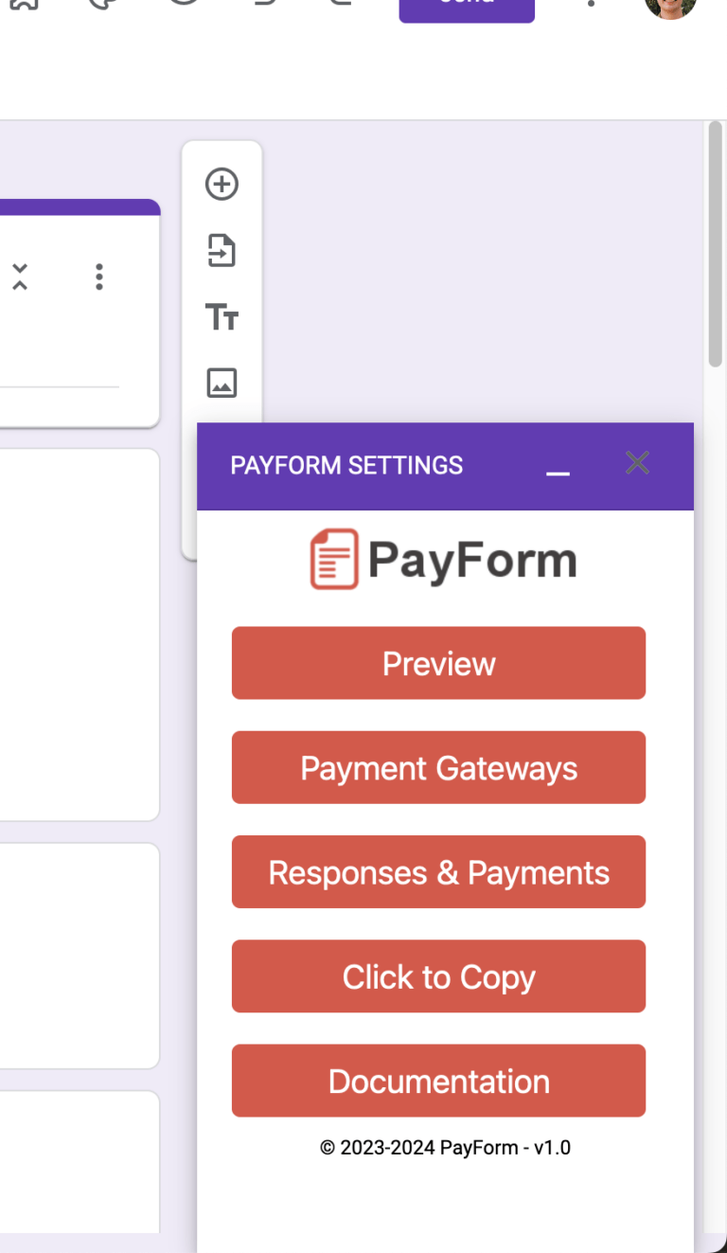Collapse the question card with the chevron toggle
Screen dimensions: 727x1253
[19, 277]
